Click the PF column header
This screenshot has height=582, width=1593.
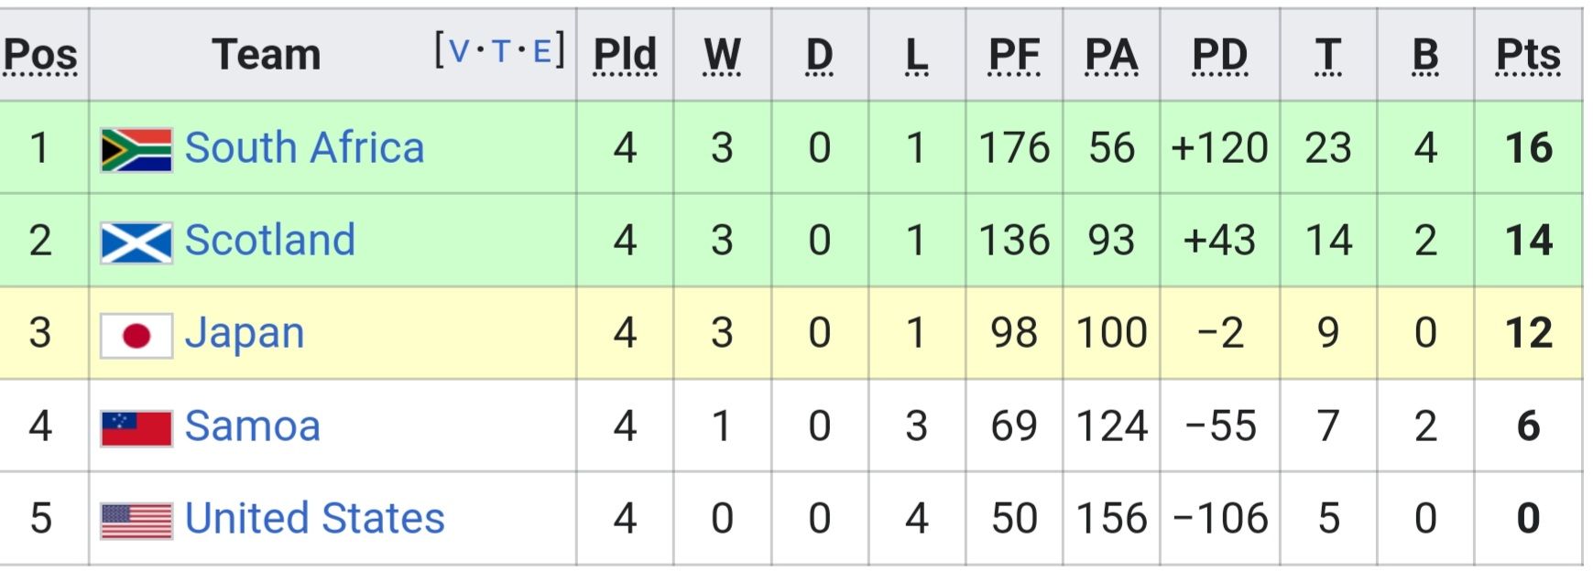[x=1013, y=55]
